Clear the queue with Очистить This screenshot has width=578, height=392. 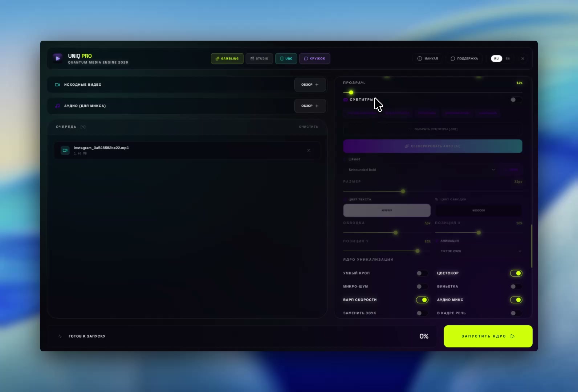coord(308,127)
